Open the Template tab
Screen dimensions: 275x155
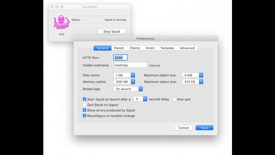point(167,48)
